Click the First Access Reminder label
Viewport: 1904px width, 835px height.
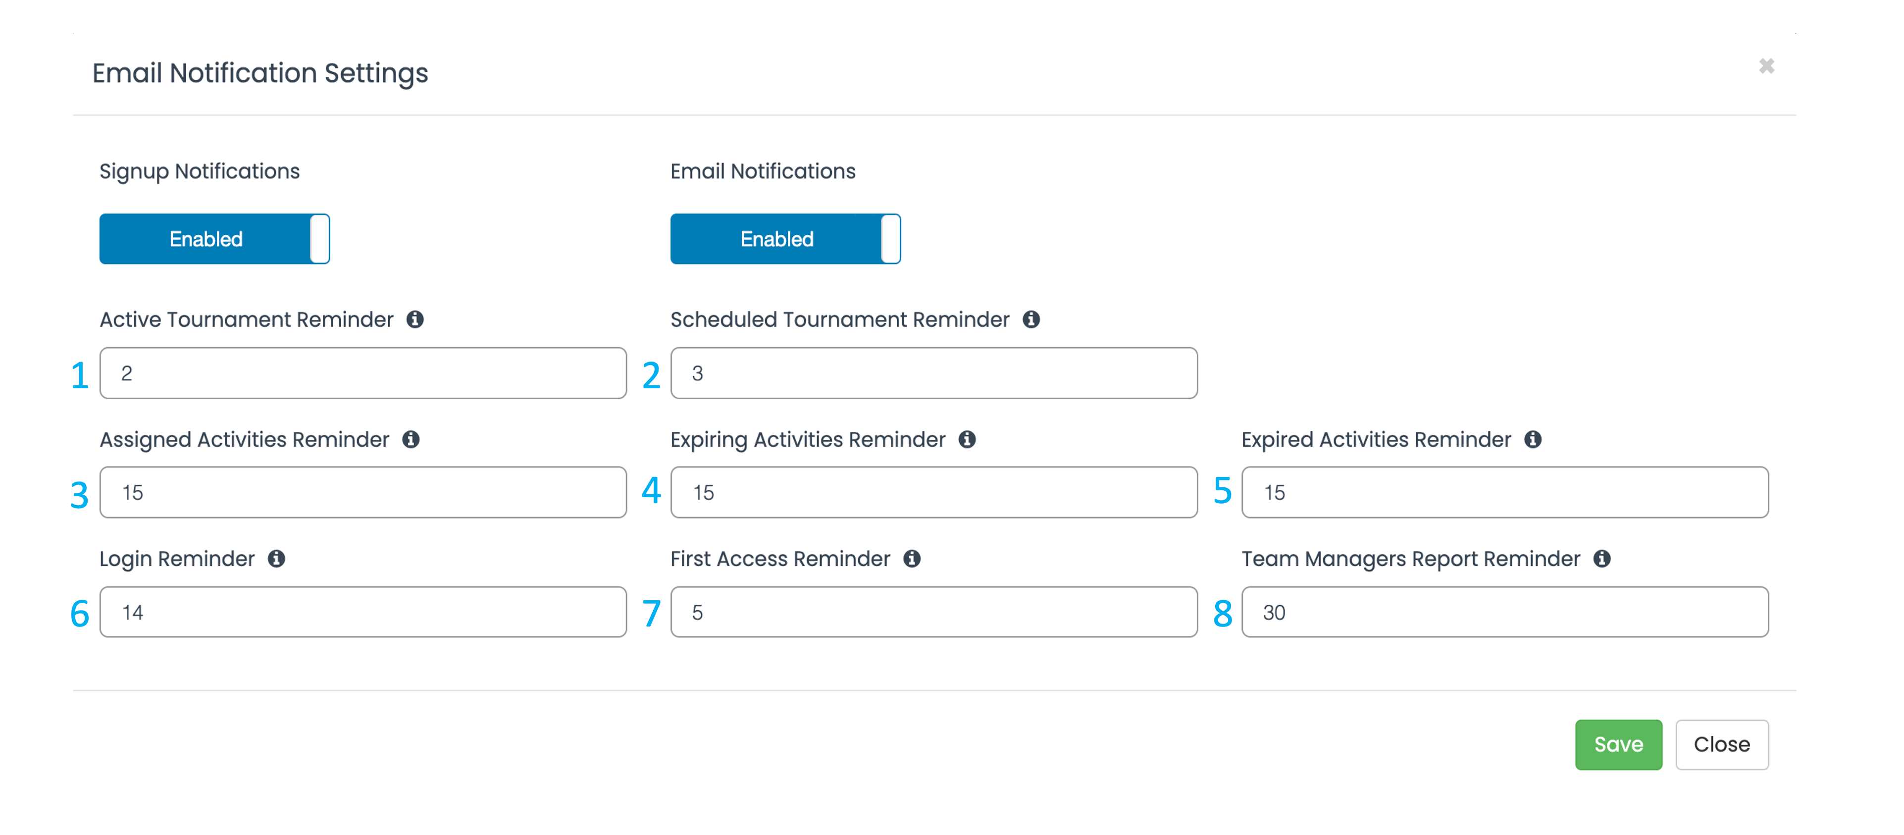tap(780, 559)
